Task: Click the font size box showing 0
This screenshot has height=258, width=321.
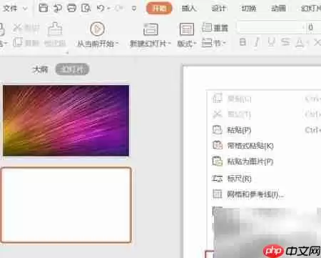Action: [x=313, y=28]
